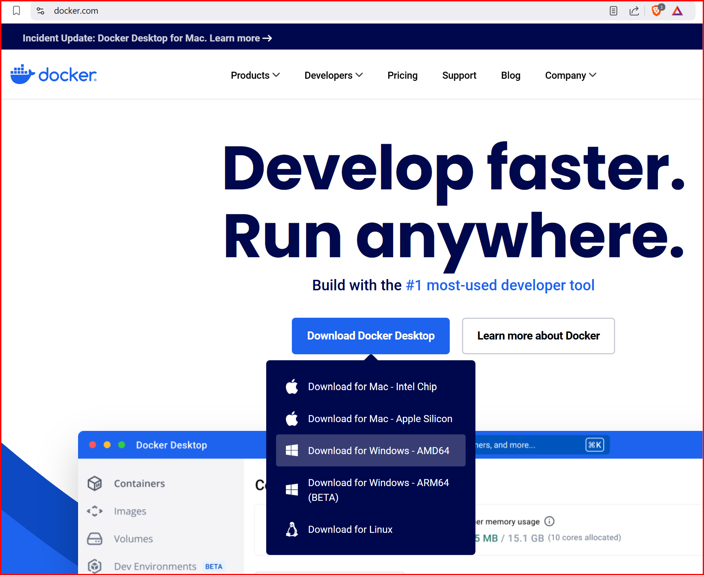Open Containers in Docker Desktop sidebar
Image resolution: width=704 pixels, height=575 pixels.
pos(139,483)
